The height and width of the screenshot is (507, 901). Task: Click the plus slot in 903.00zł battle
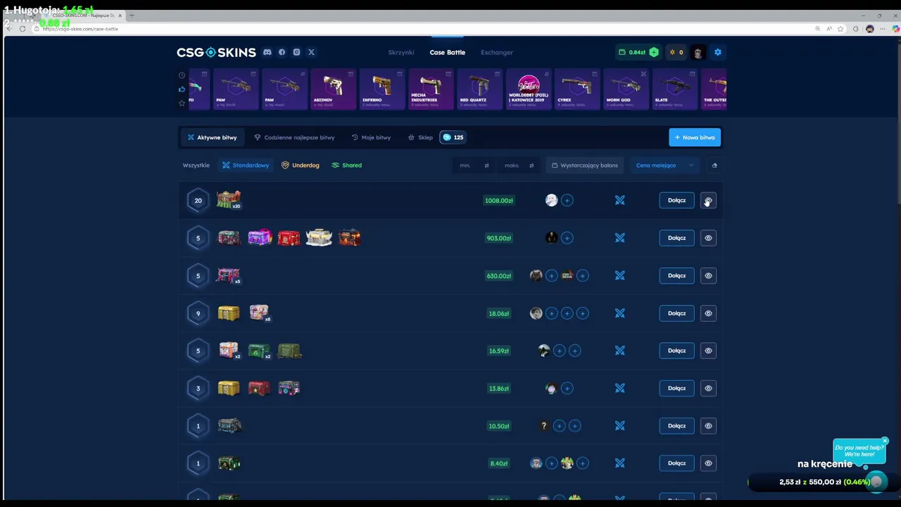click(x=567, y=238)
